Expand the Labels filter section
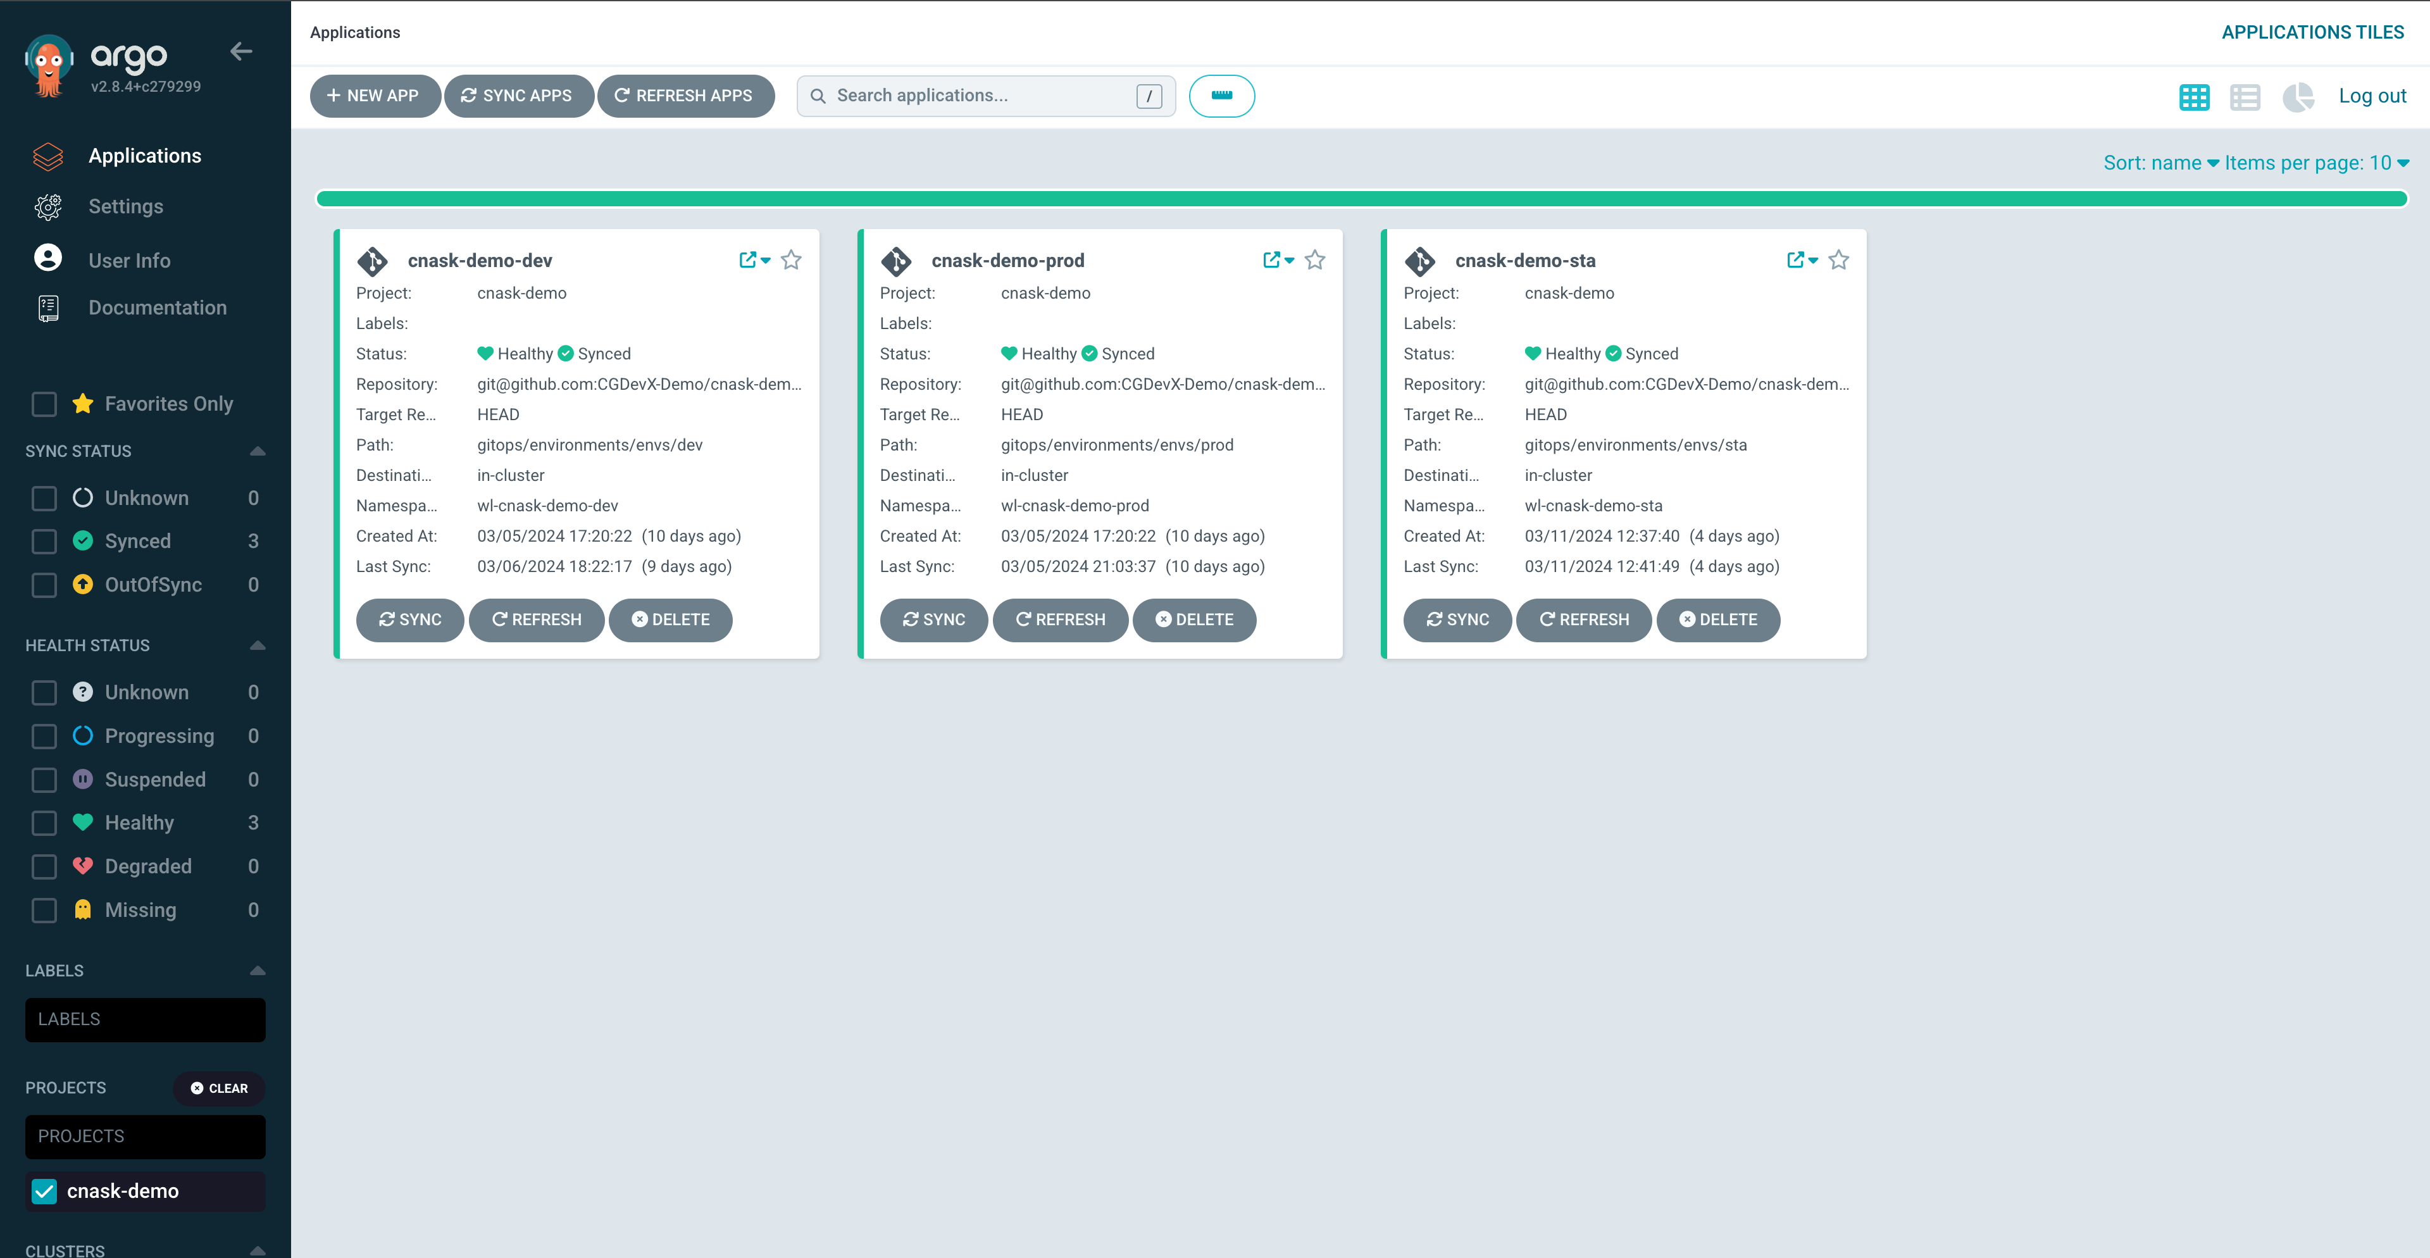The image size is (2430, 1258). click(x=257, y=969)
